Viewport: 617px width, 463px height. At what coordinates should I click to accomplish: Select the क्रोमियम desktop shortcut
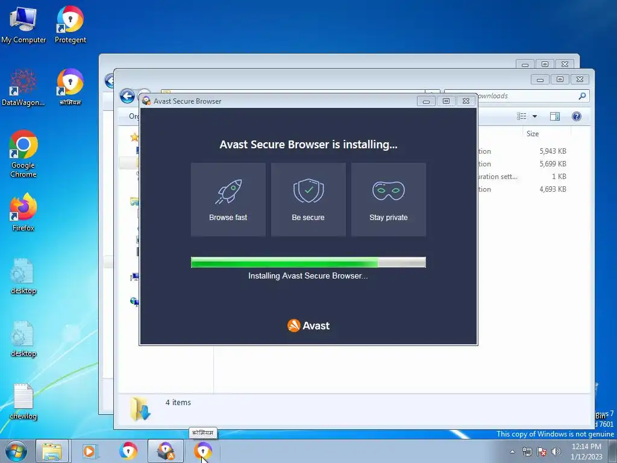click(x=70, y=87)
